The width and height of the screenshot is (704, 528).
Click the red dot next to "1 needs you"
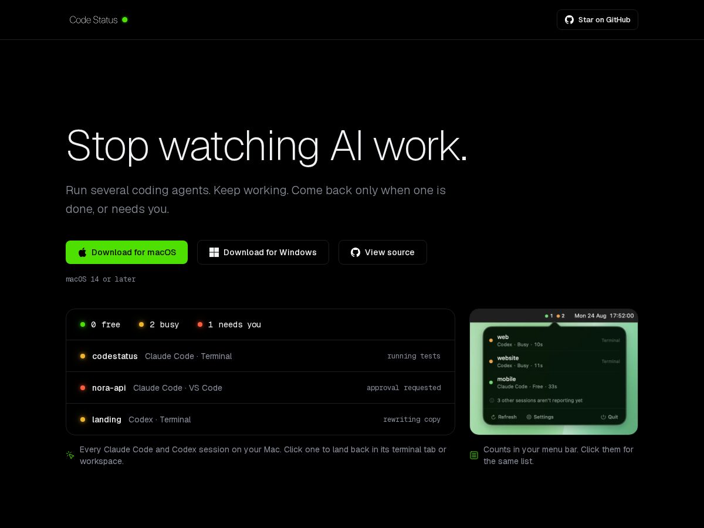point(200,324)
